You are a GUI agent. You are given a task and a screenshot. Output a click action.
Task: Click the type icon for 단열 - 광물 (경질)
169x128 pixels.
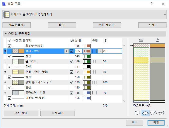click(x=94, y=72)
